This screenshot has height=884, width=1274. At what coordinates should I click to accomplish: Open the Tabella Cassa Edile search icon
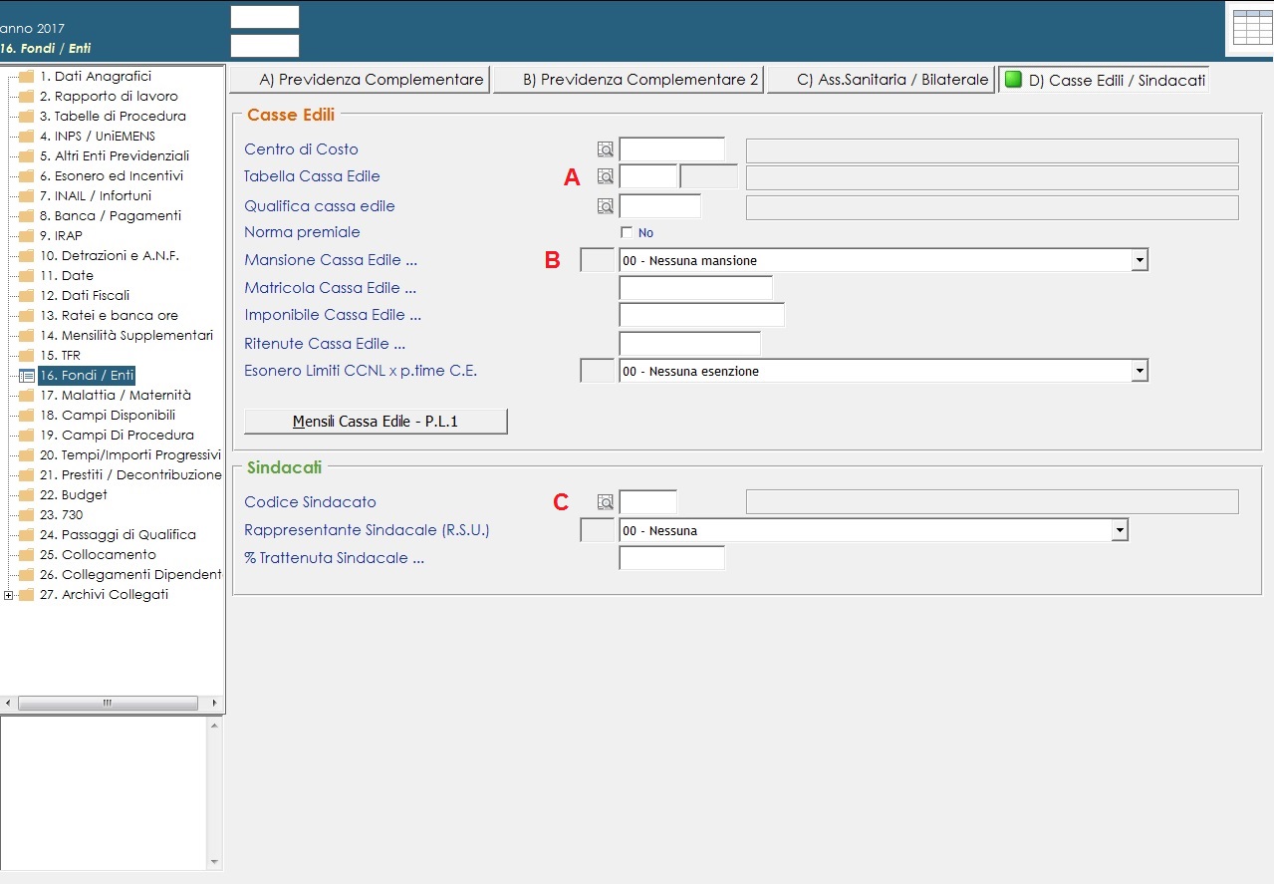605,176
